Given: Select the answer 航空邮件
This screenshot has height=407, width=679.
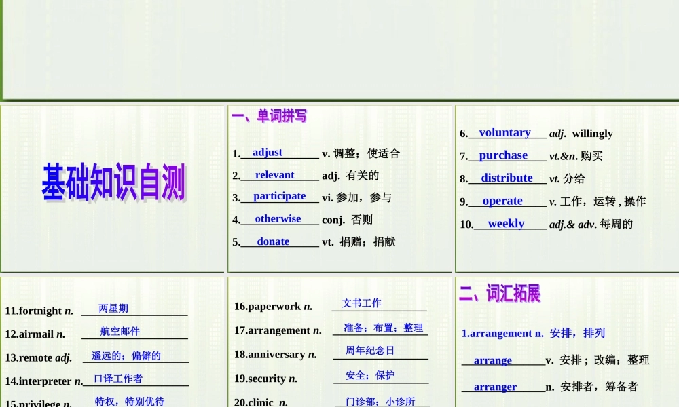Looking at the screenshot, I should pyautogui.click(x=120, y=331).
